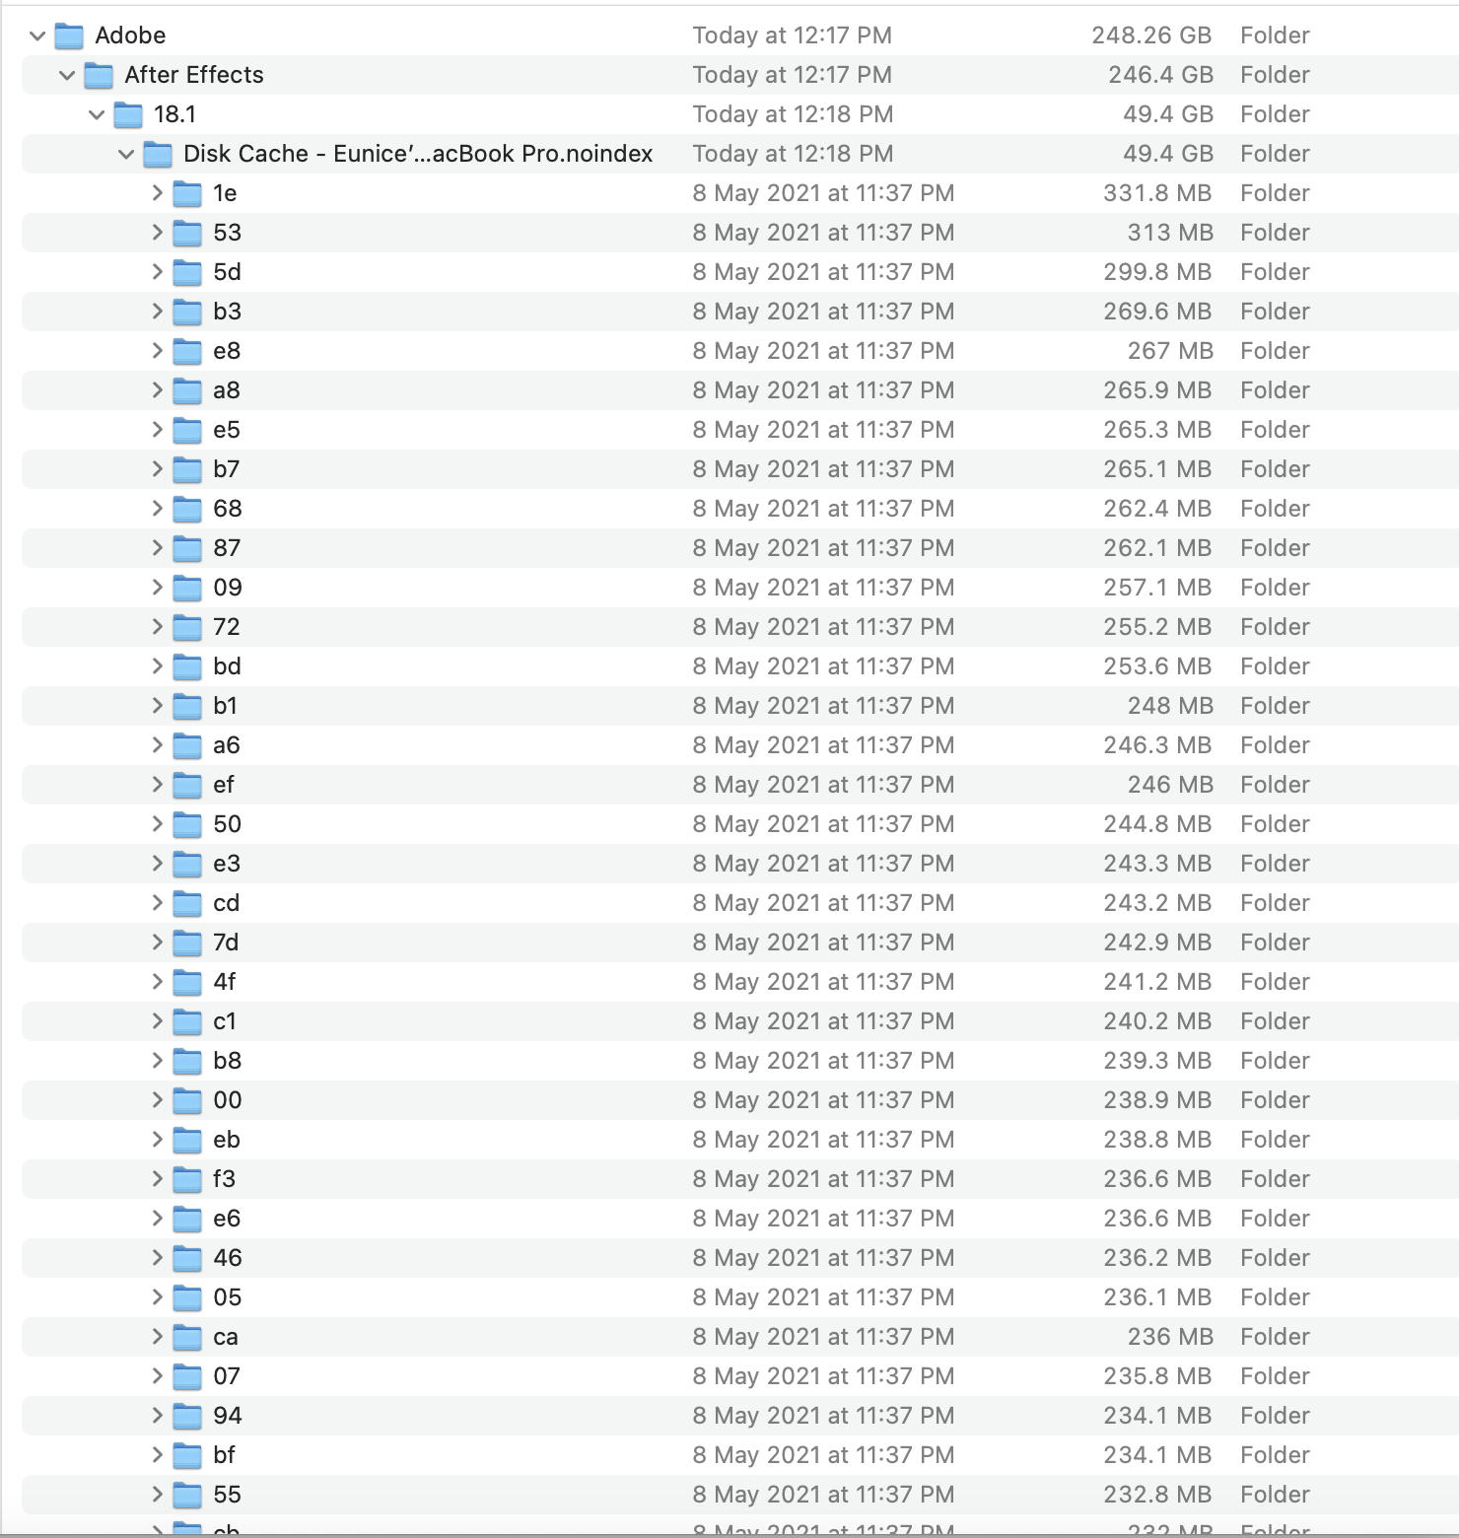Select the Disk Cache folder icon
The height and width of the screenshot is (1538, 1459).
coord(158,155)
